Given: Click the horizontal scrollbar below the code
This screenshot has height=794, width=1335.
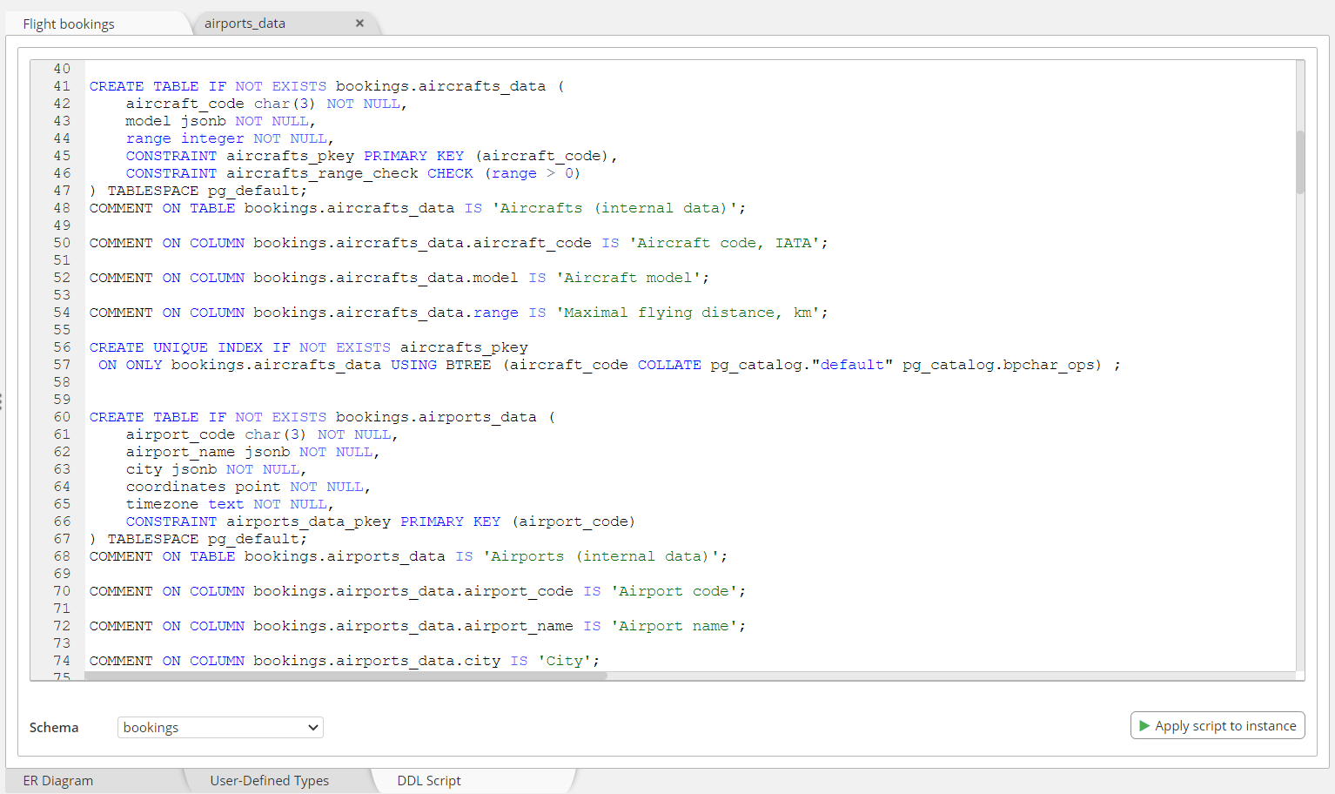Looking at the screenshot, I should [348, 675].
